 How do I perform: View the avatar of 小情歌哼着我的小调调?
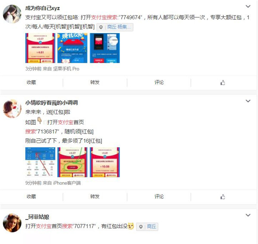tap(12, 109)
